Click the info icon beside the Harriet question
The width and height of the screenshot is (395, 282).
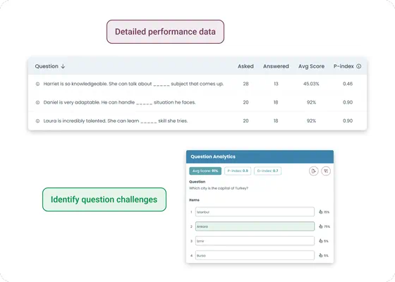point(37,84)
